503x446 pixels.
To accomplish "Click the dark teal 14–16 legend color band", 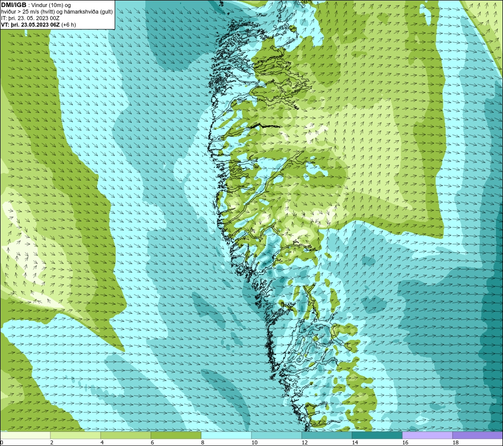I will click(377, 435).
